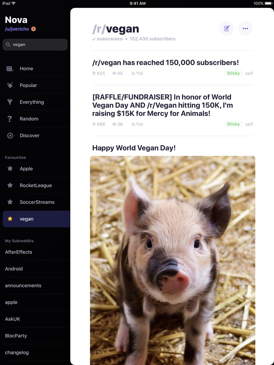Click the Home sidebar icon

(10, 69)
